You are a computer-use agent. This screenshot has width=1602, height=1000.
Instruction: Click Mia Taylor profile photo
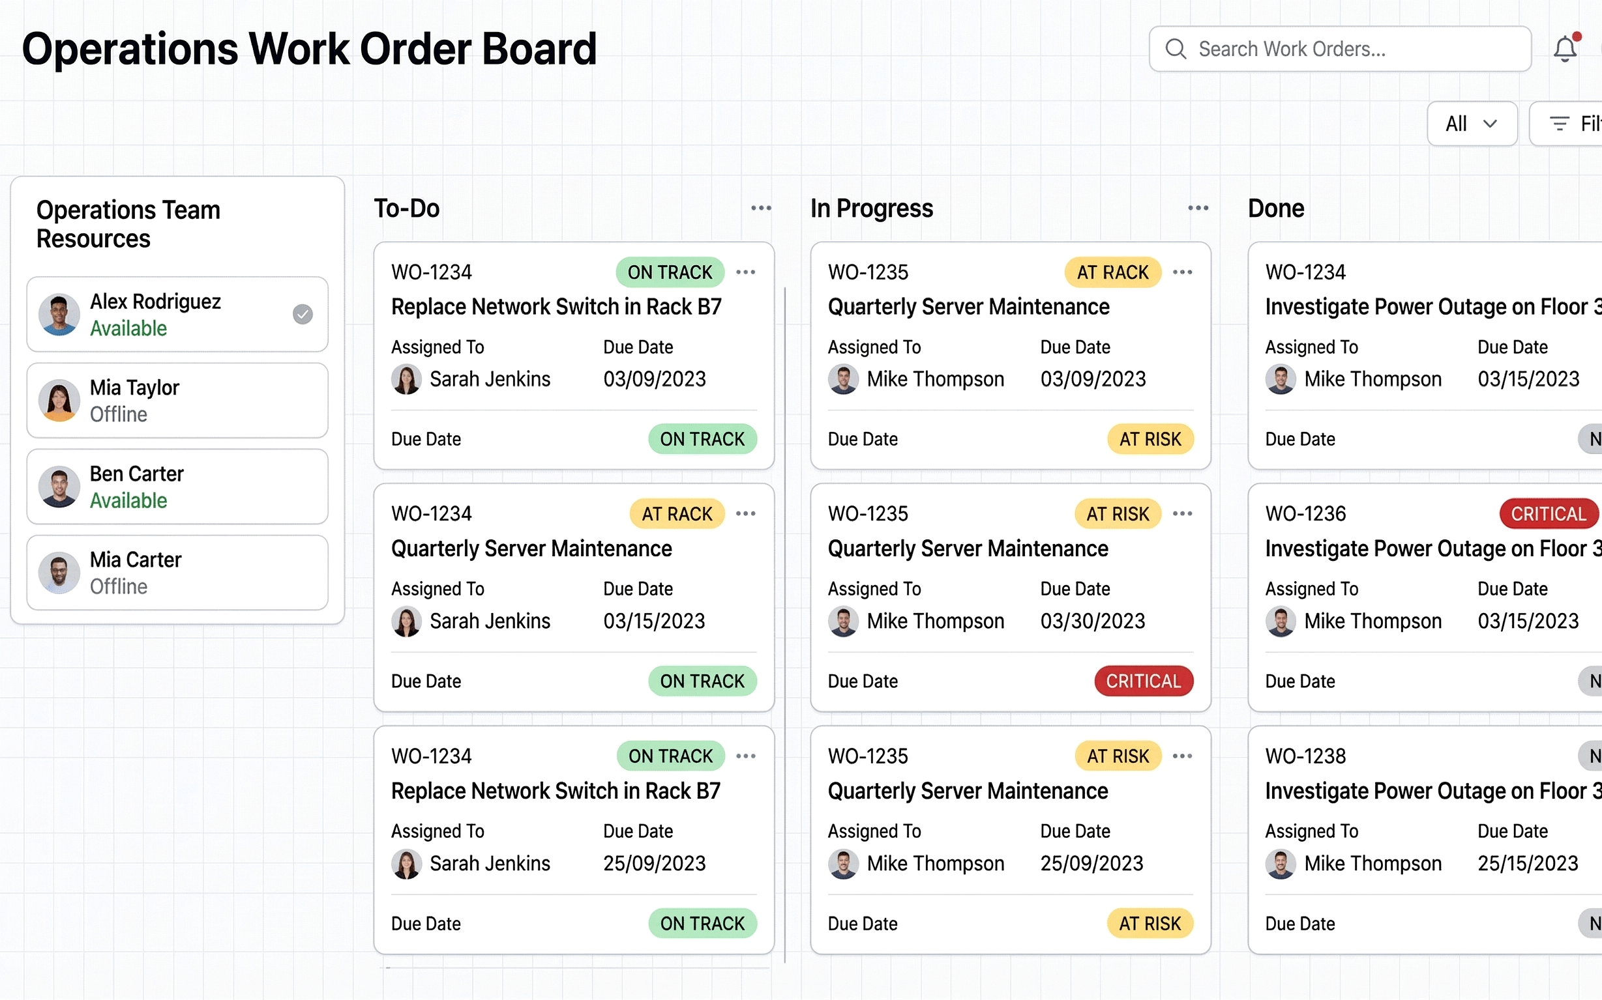click(59, 400)
